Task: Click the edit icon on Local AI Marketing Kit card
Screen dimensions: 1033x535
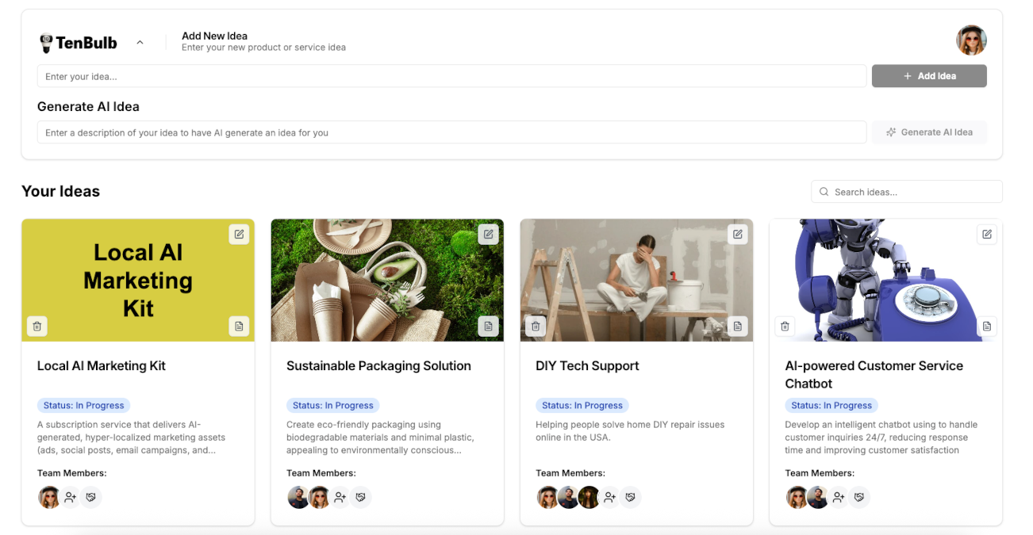Action: (240, 235)
